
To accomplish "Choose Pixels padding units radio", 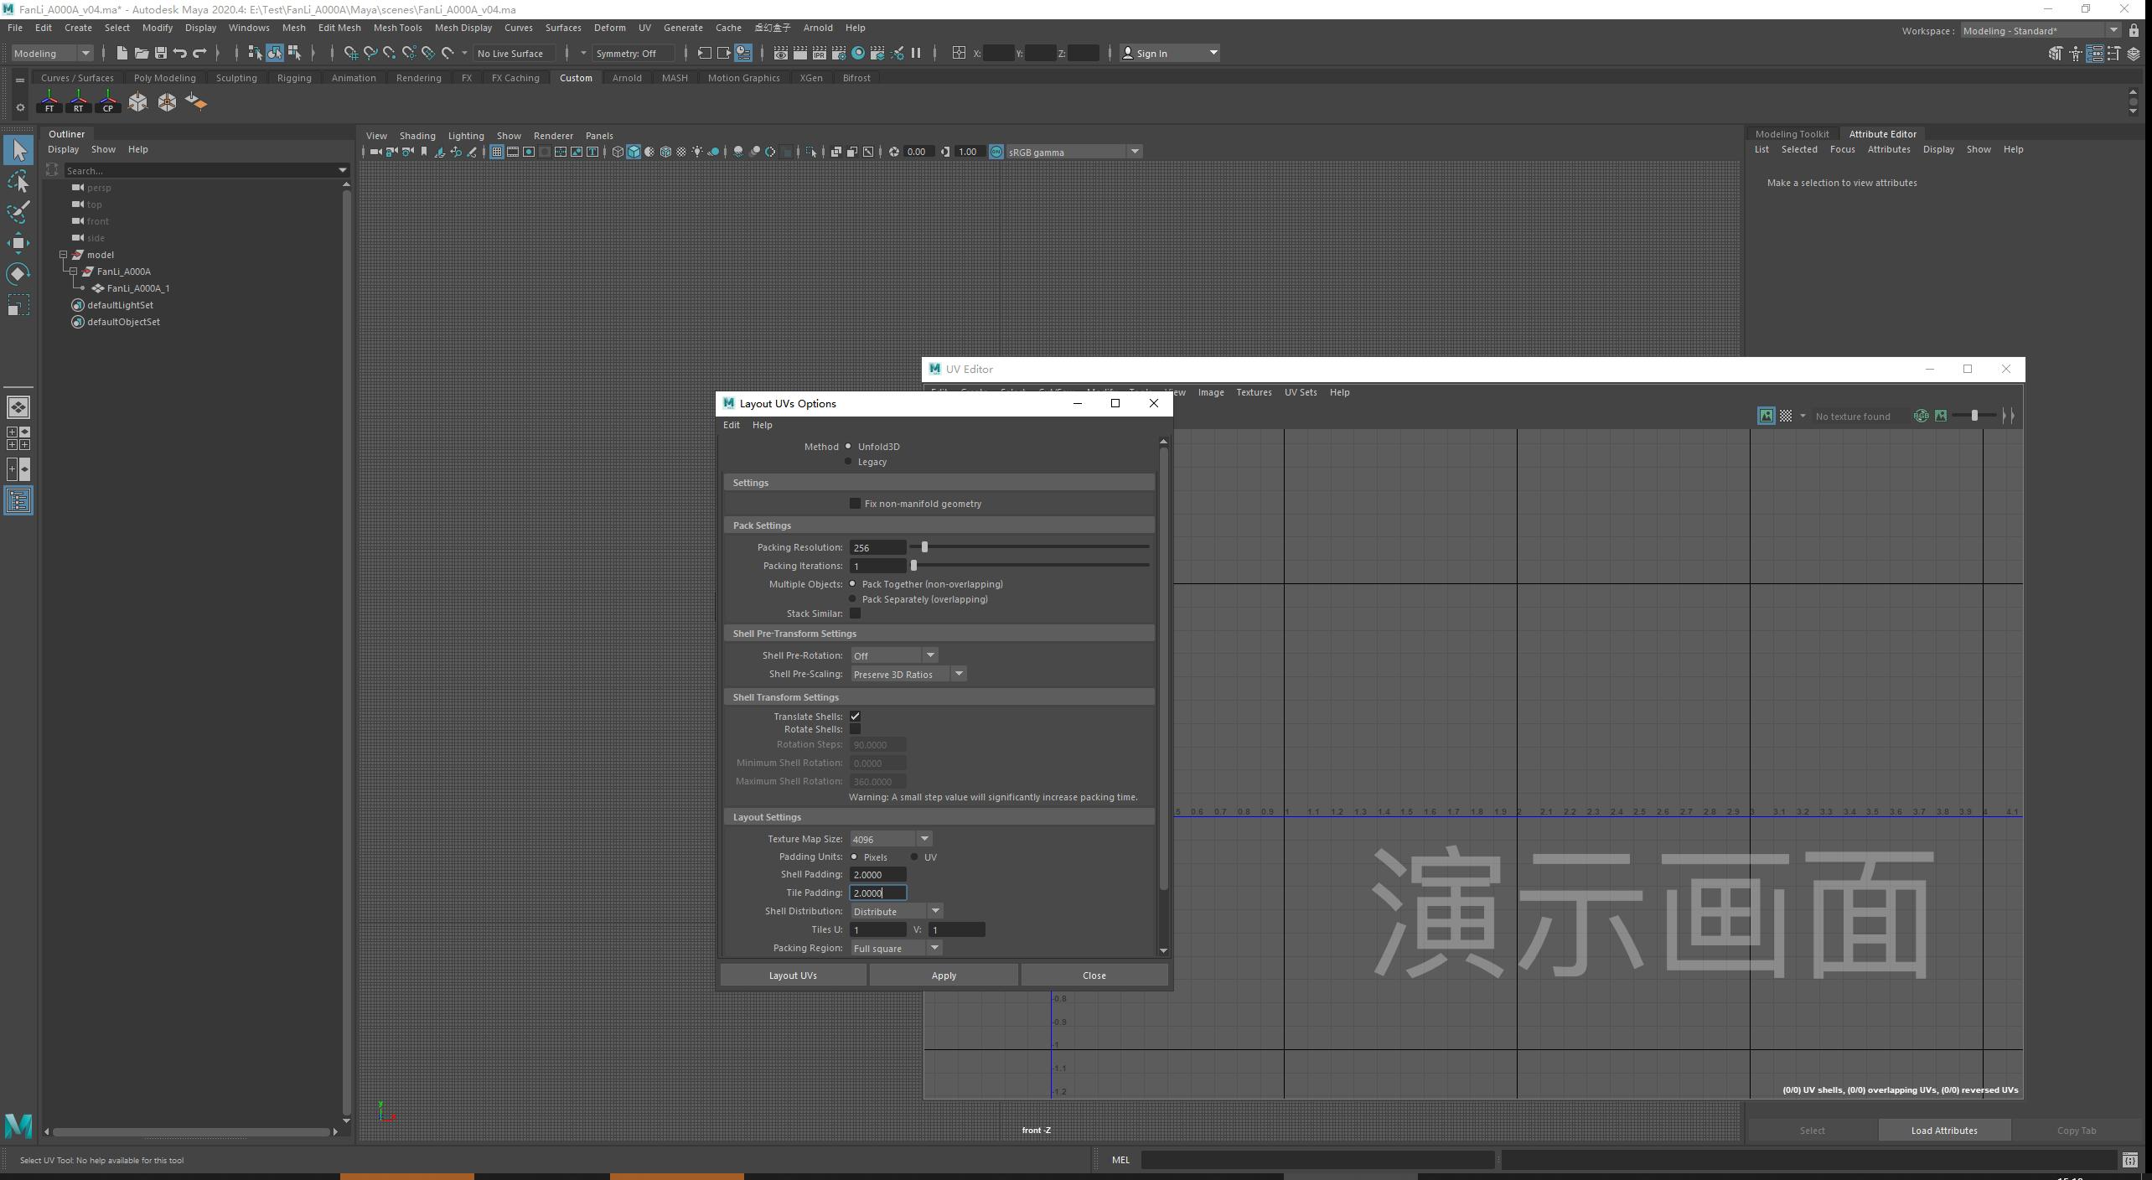I will point(854,857).
